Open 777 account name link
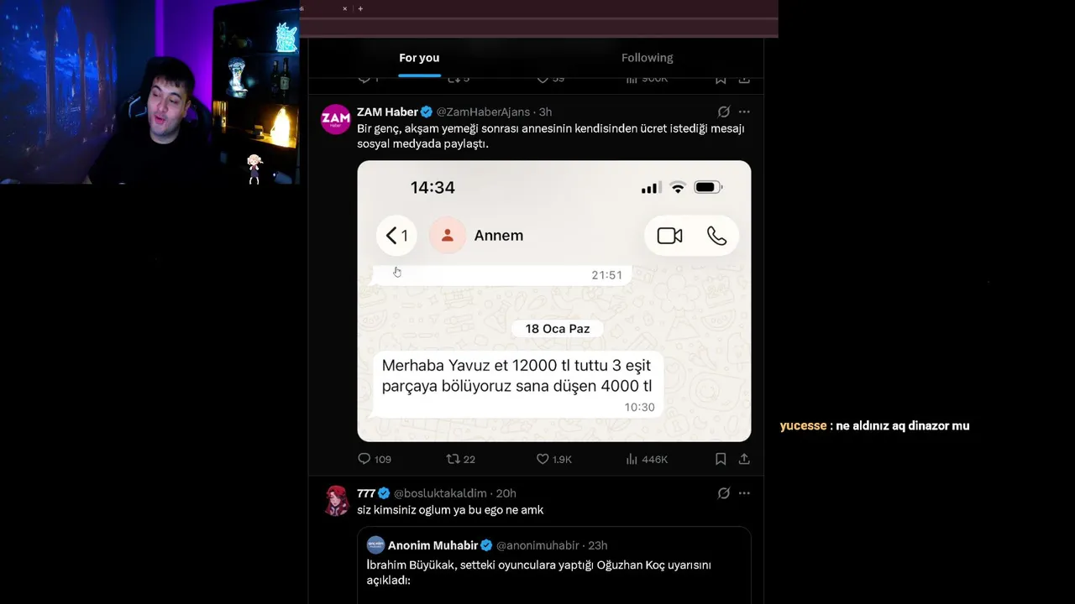 [x=366, y=493]
